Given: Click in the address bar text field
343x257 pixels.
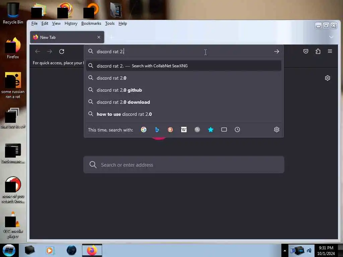Looking at the screenshot, I should coord(184,52).
